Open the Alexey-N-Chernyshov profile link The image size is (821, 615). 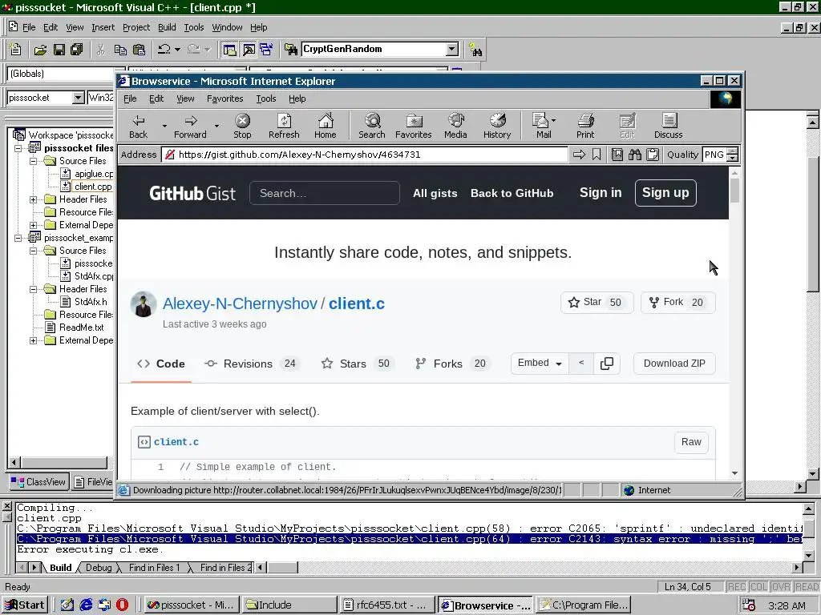(x=240, y=303)
